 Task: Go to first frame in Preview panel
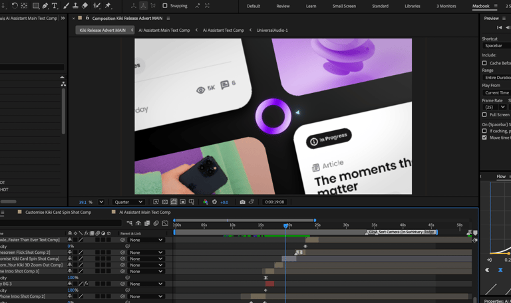coord(499,28)
